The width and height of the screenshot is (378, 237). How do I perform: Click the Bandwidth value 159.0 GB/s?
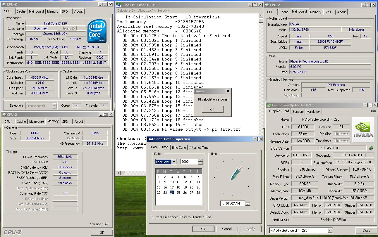click(x=360, y=191)
